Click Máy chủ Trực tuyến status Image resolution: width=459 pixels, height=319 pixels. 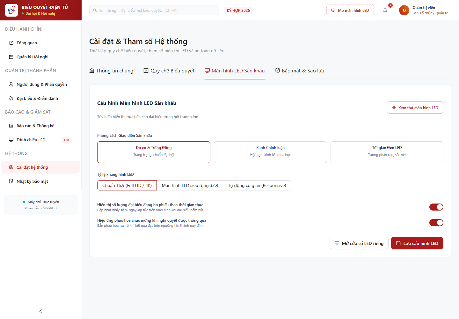[x=41, y=202]
